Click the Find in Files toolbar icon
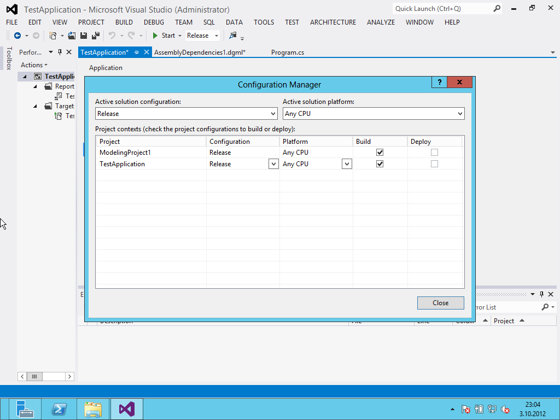 [x=233, y=36]
